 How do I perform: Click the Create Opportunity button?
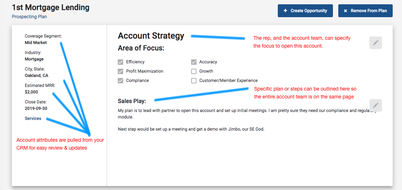(305, 11)
